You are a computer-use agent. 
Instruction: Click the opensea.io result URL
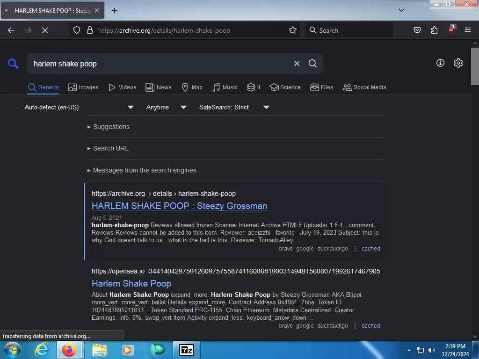tap(236, 271)
